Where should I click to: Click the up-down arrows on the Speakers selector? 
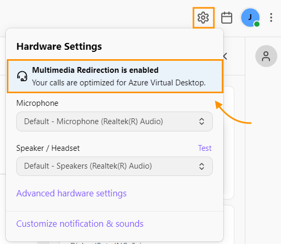point(202,167)
